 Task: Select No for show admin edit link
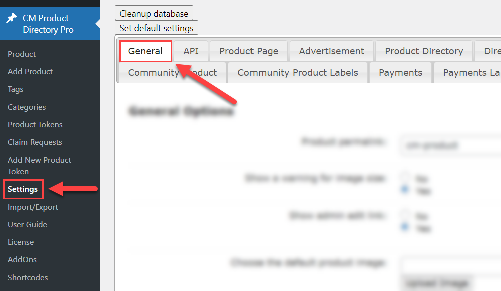[405, 215]
